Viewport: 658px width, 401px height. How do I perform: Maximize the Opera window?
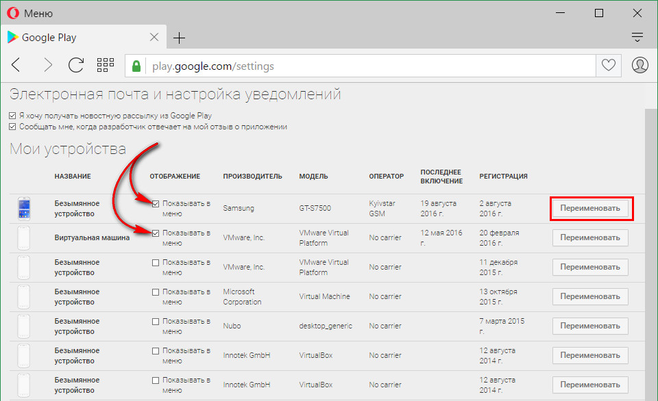click(x=599, y=13)
